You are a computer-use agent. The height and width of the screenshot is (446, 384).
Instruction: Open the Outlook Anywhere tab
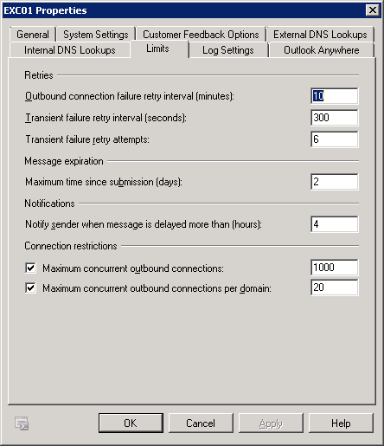(322, 50)
